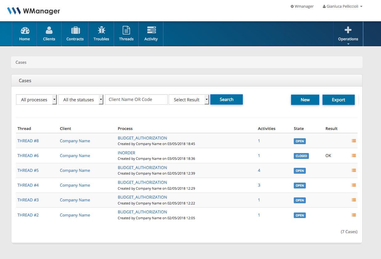
Task: Create a case with New button
Action: click(305, 100)
